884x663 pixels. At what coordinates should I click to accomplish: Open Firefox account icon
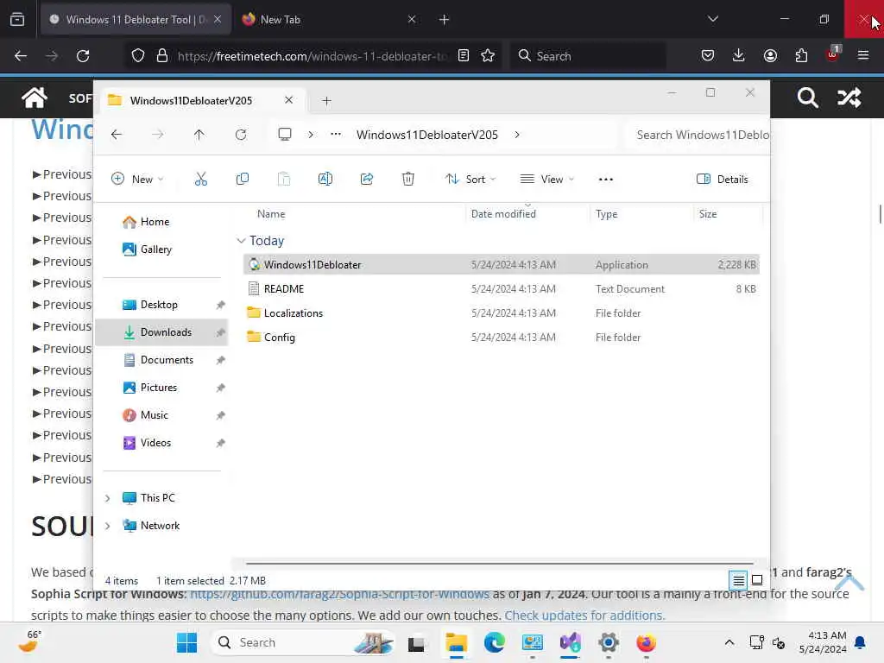770,55
